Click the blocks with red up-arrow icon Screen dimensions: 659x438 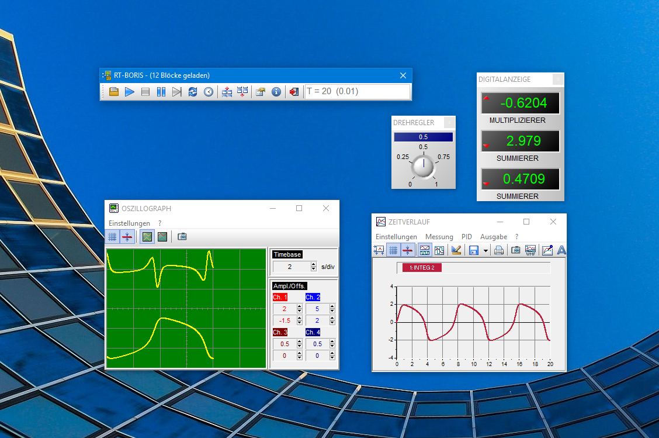(227, 91)
